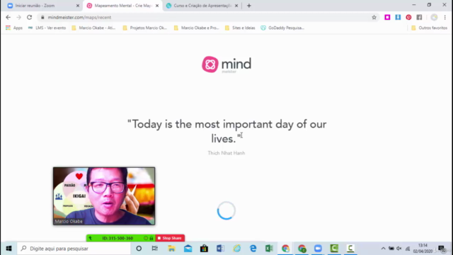
Task: Open the Chrome profile avatar
Action: point(434,17)
